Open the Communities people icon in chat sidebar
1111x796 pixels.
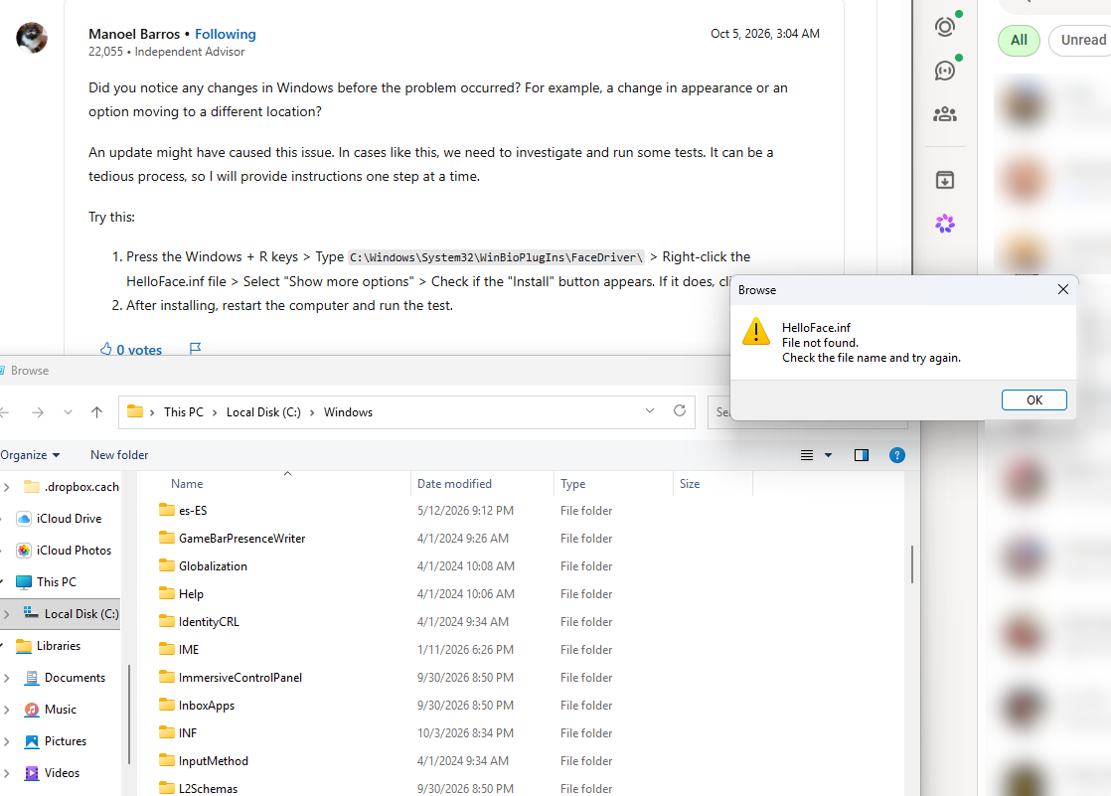point(945,114)
